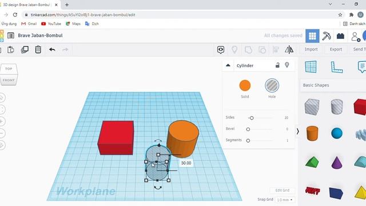Click the Show all lightbulb icon

tap(234, 50)
